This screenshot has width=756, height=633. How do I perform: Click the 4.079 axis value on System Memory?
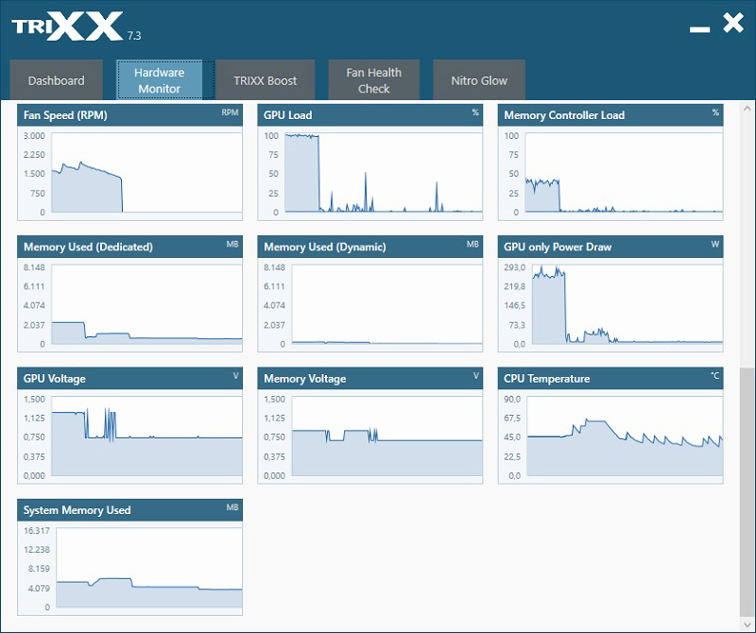pos(39,589)
